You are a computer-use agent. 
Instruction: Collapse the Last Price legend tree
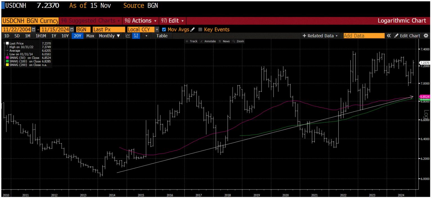[x=4, y=44]
